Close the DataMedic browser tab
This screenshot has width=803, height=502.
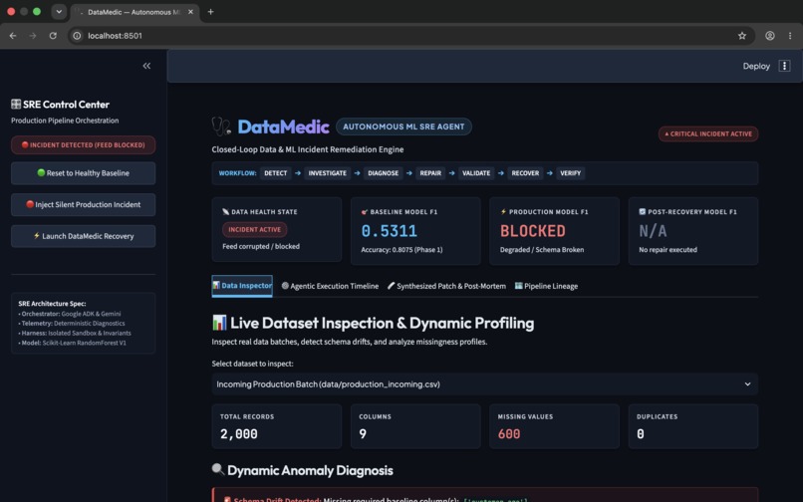point(190,12)
